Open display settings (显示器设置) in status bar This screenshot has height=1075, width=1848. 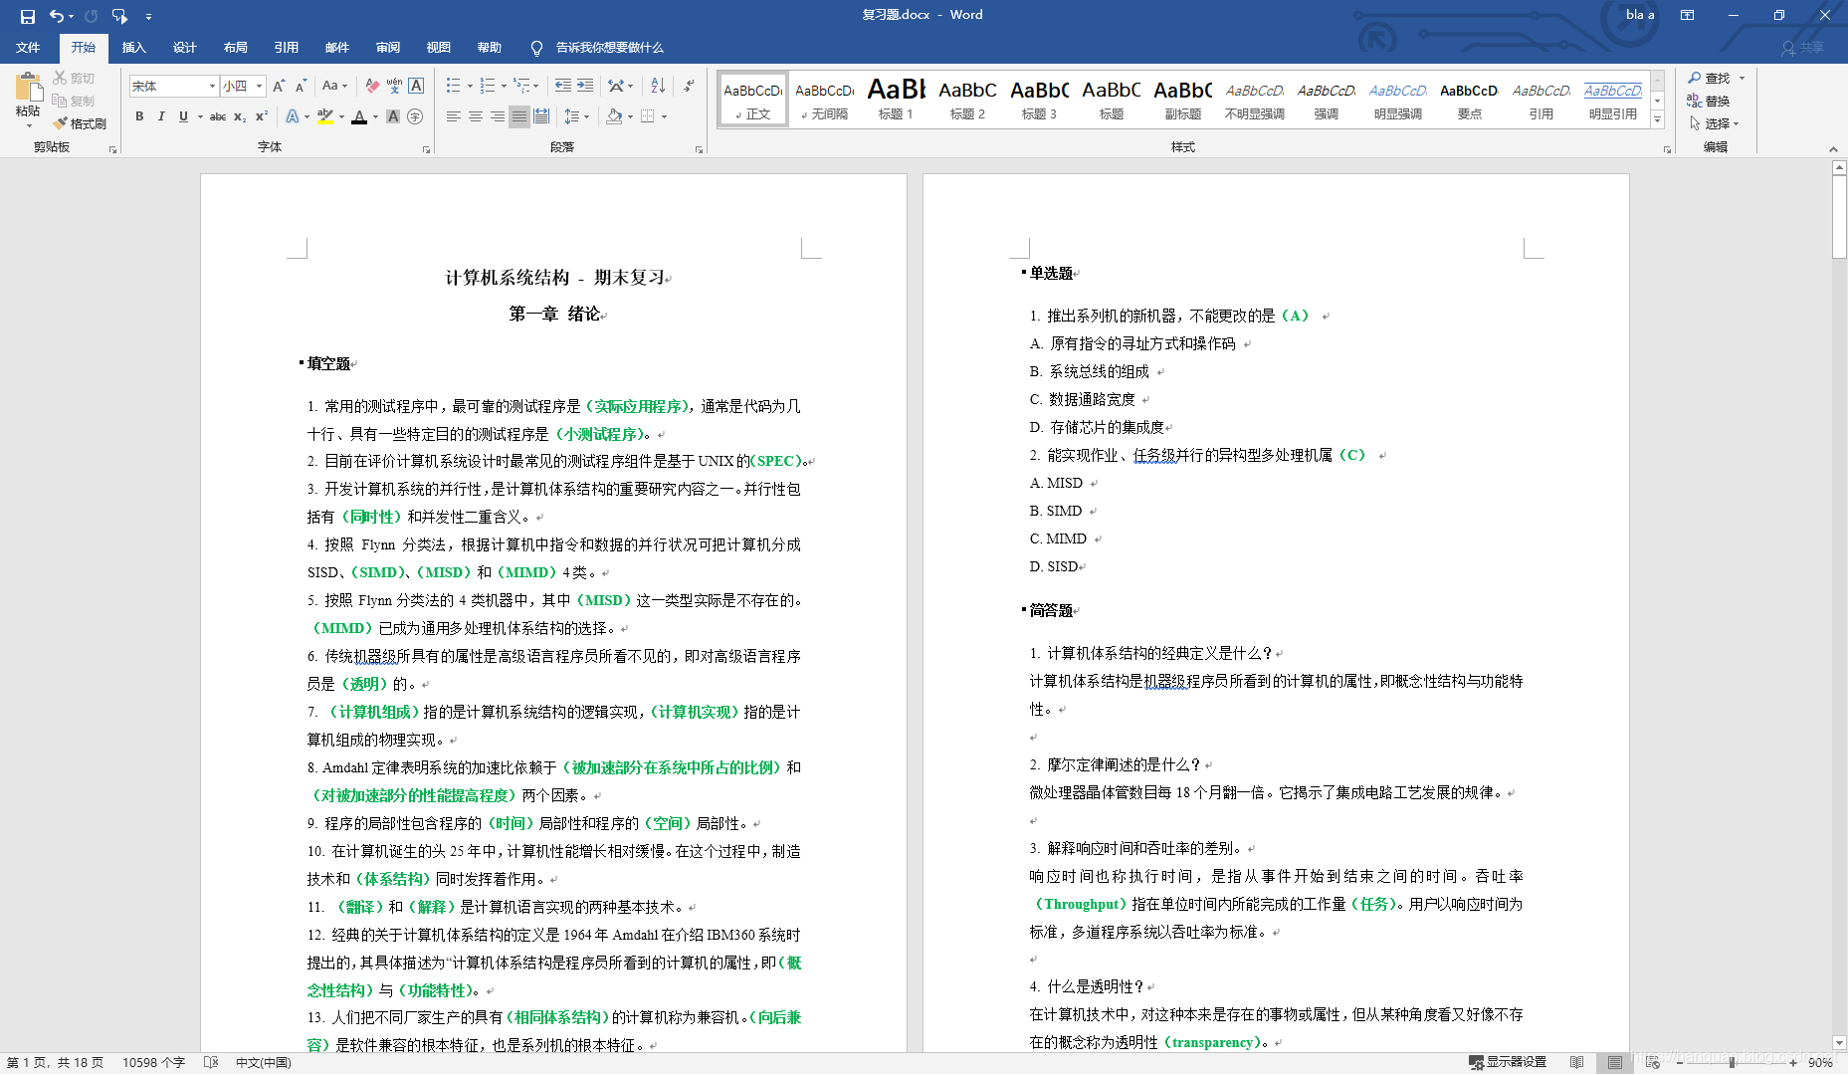pos(1508,1063)
